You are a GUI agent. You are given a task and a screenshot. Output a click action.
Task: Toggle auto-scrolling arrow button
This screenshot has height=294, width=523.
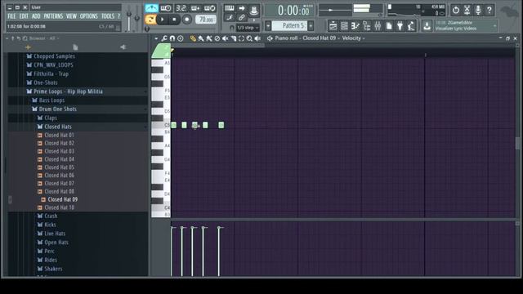pos(242,8)
